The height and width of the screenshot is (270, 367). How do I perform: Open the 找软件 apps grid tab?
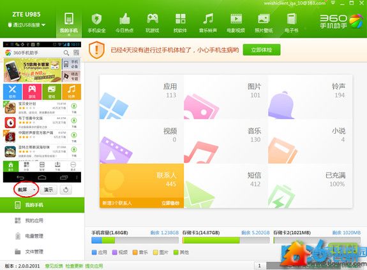coord(180,23)
